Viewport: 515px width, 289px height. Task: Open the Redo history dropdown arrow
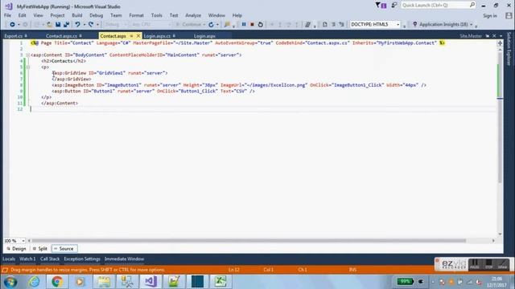[97, 25]
